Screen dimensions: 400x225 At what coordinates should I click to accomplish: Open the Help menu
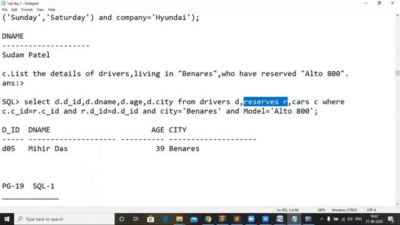click(51, 9)
